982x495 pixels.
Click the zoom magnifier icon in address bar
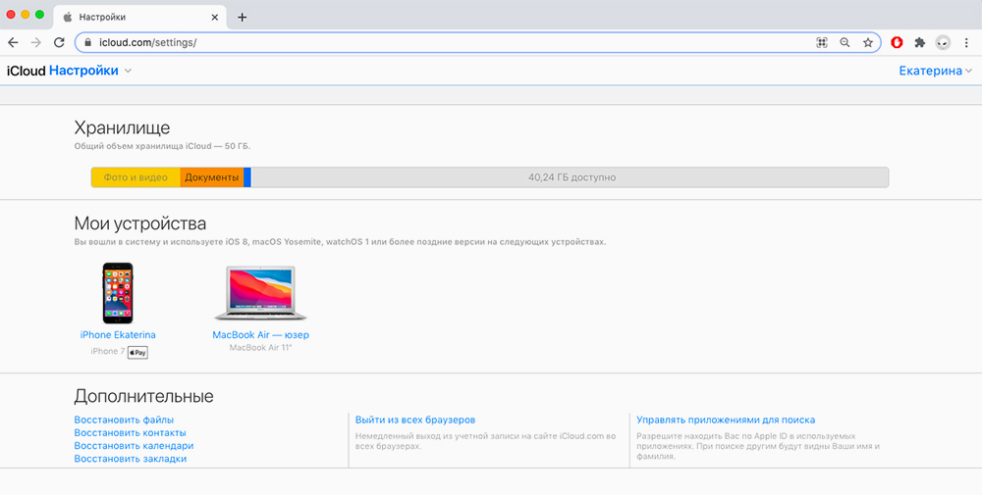click(845, 42)
